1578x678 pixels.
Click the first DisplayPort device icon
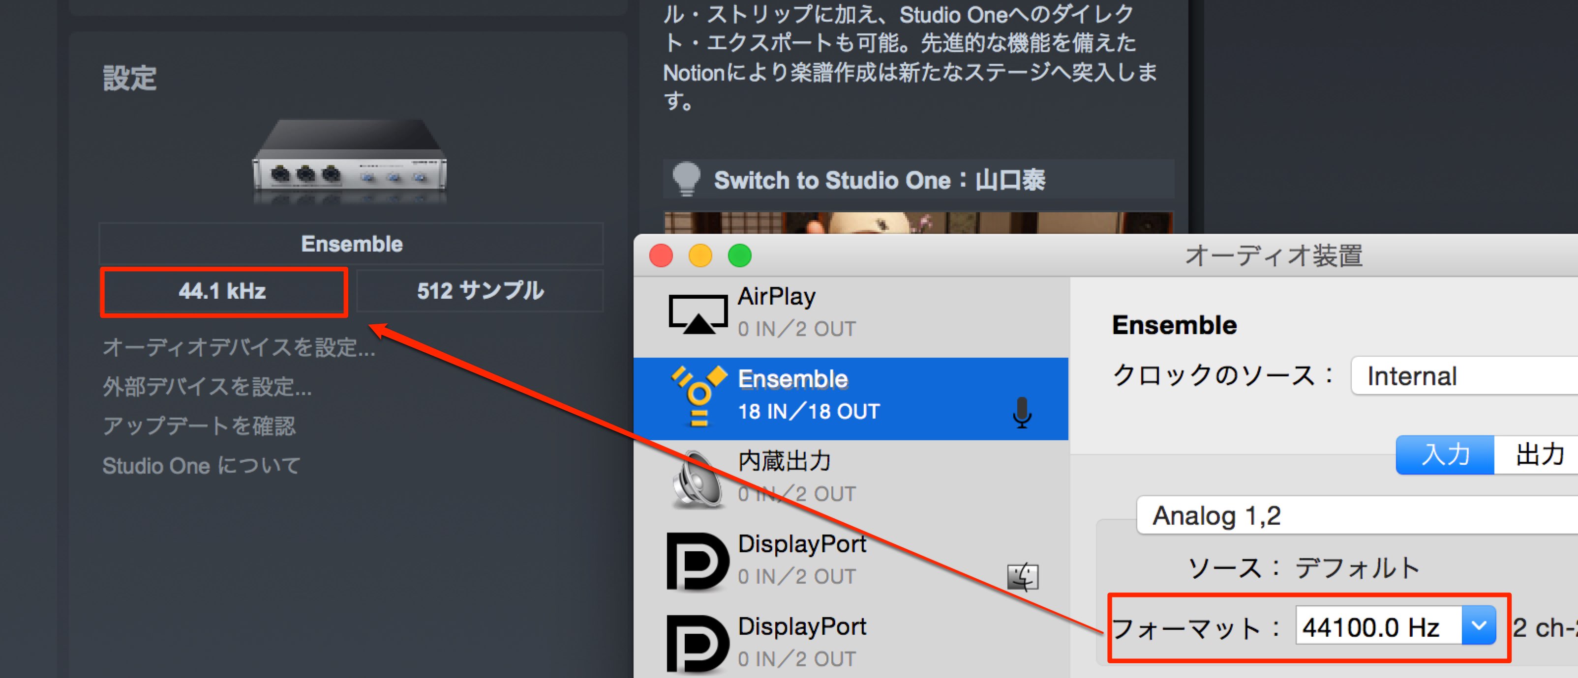click(x=698, y=561)
